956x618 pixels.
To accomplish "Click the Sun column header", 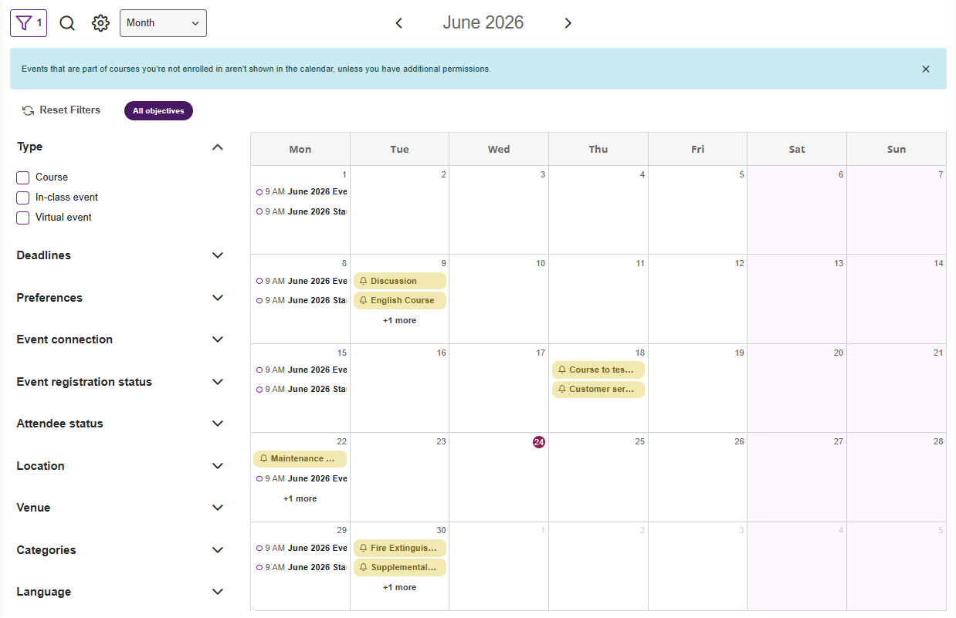I will click(x=897, y=149).
